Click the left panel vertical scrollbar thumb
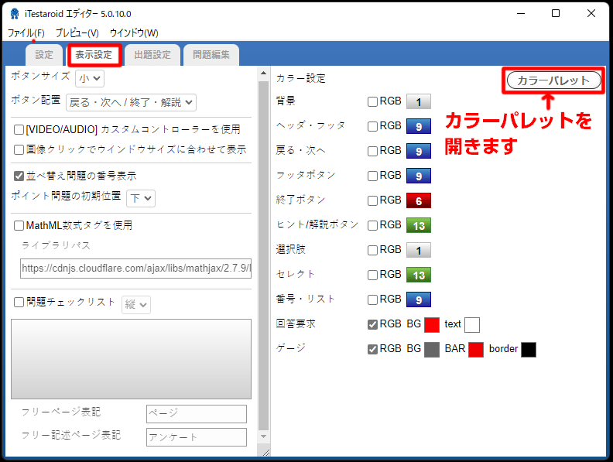613x462 pixels. (x=263, y=255)
